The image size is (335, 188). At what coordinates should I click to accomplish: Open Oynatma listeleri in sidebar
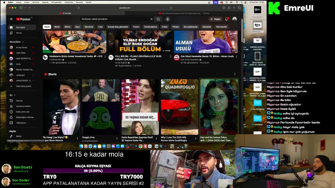click(x=22, y=106)
